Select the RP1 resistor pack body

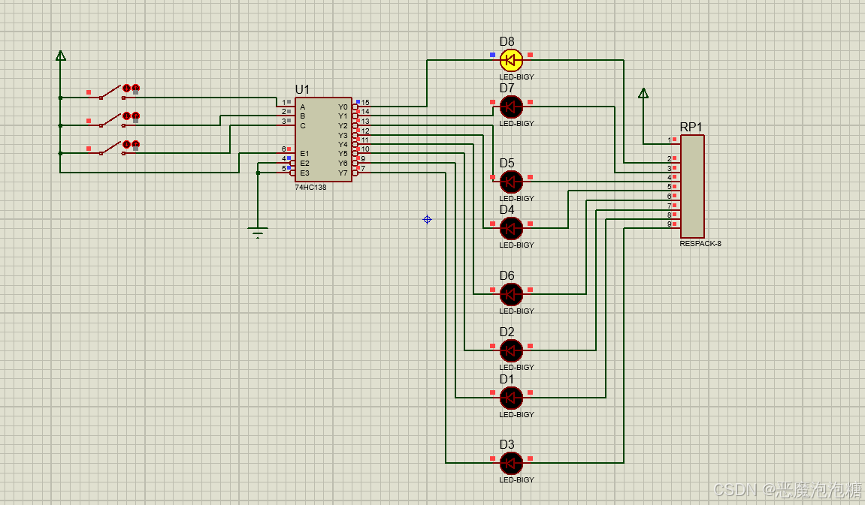(692, 186)
